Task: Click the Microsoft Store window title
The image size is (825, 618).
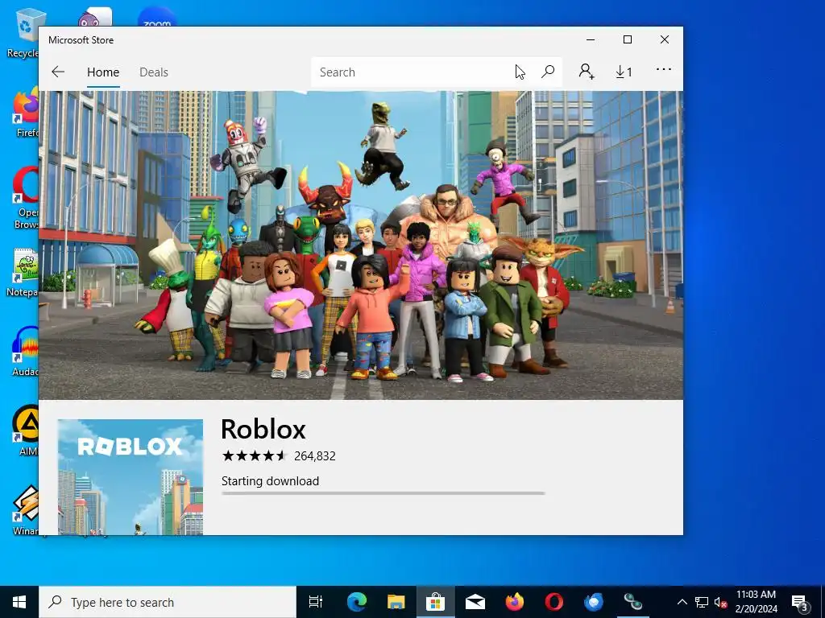Action: 81,40
